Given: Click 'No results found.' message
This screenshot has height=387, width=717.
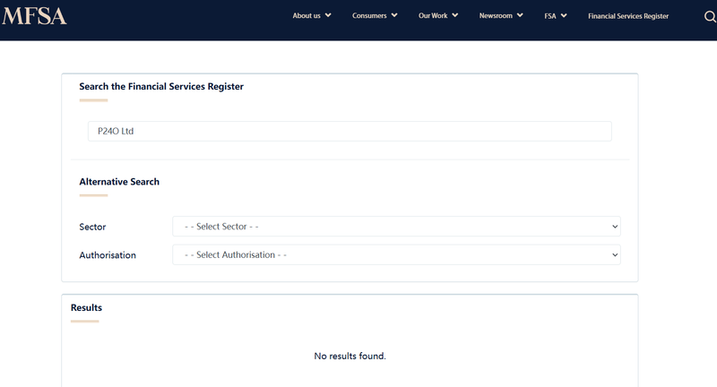Looking at the screenshot, I should point(350,356).
